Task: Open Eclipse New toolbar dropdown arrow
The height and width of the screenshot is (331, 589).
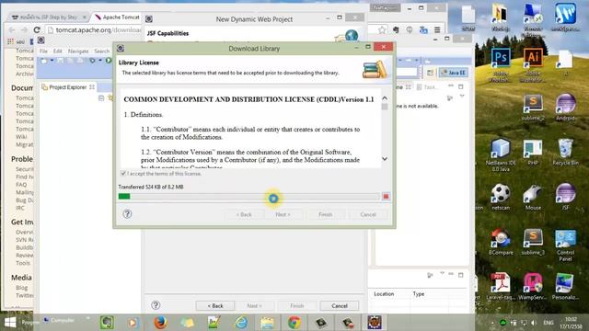Action: [x=52, y=61]
